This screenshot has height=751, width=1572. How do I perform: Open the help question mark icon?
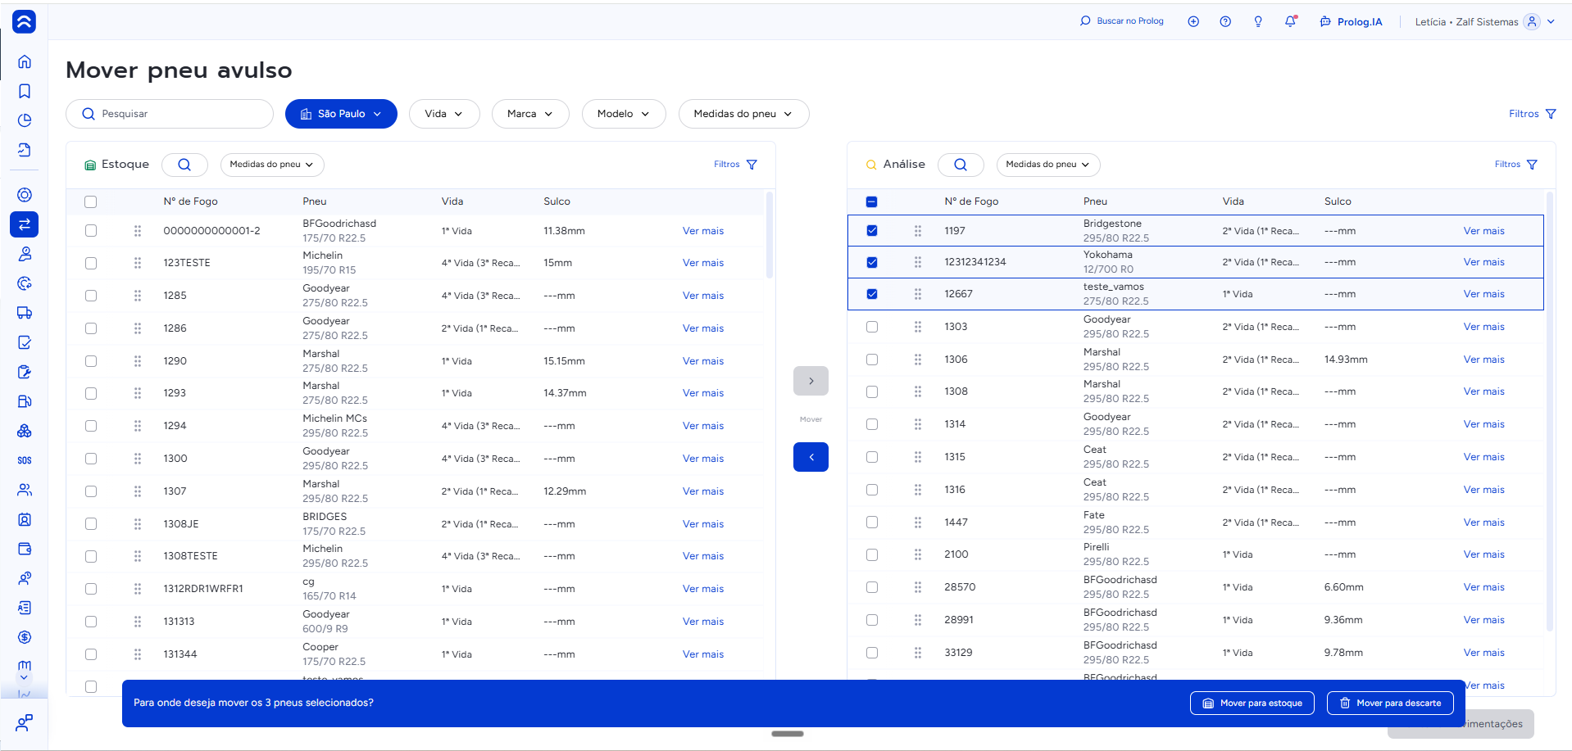(x=1225, y=21)
